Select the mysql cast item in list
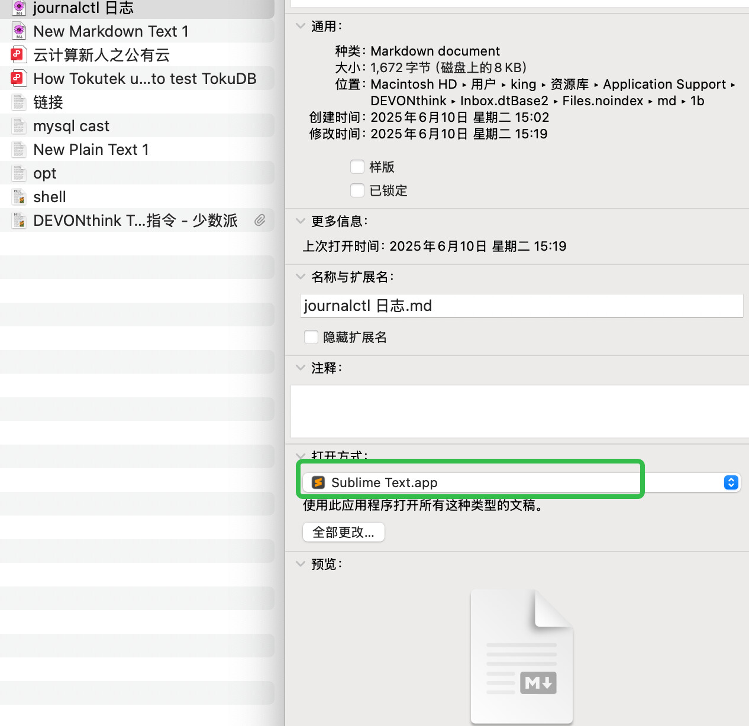This screenshot has height=726, width=749. (71, 125)
